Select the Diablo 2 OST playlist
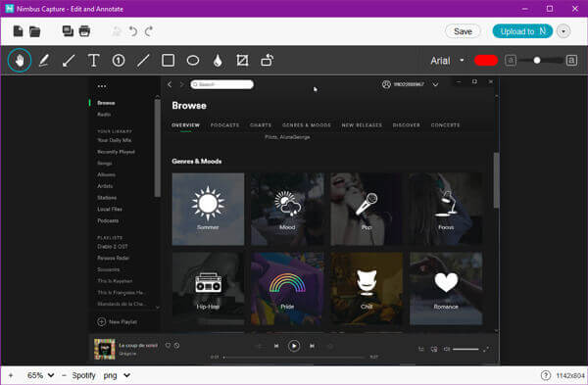 click(x=113, y=246)
